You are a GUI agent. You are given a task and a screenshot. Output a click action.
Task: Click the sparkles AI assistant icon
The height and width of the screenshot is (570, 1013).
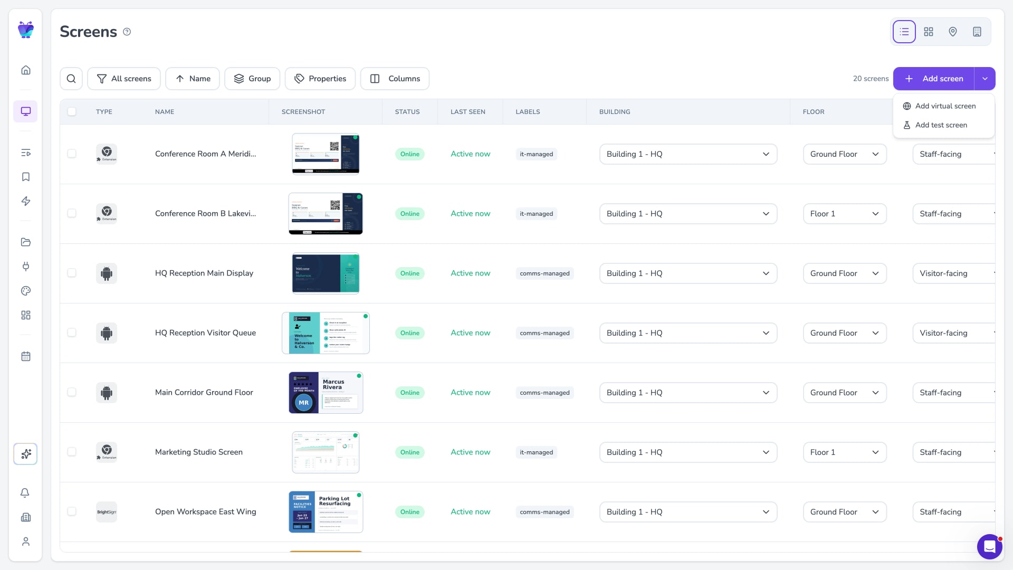25,454
